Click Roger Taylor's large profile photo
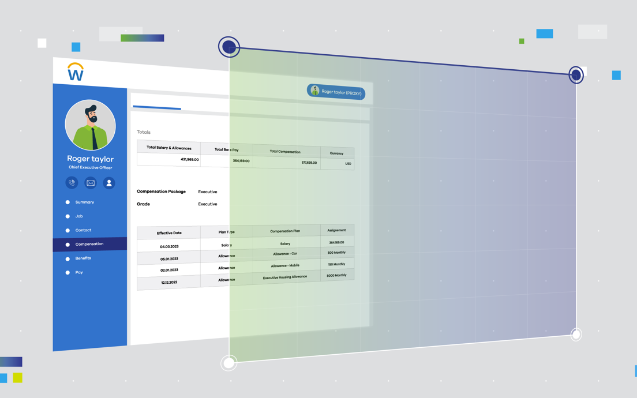 pyautogui.click(x=91, y=125)
